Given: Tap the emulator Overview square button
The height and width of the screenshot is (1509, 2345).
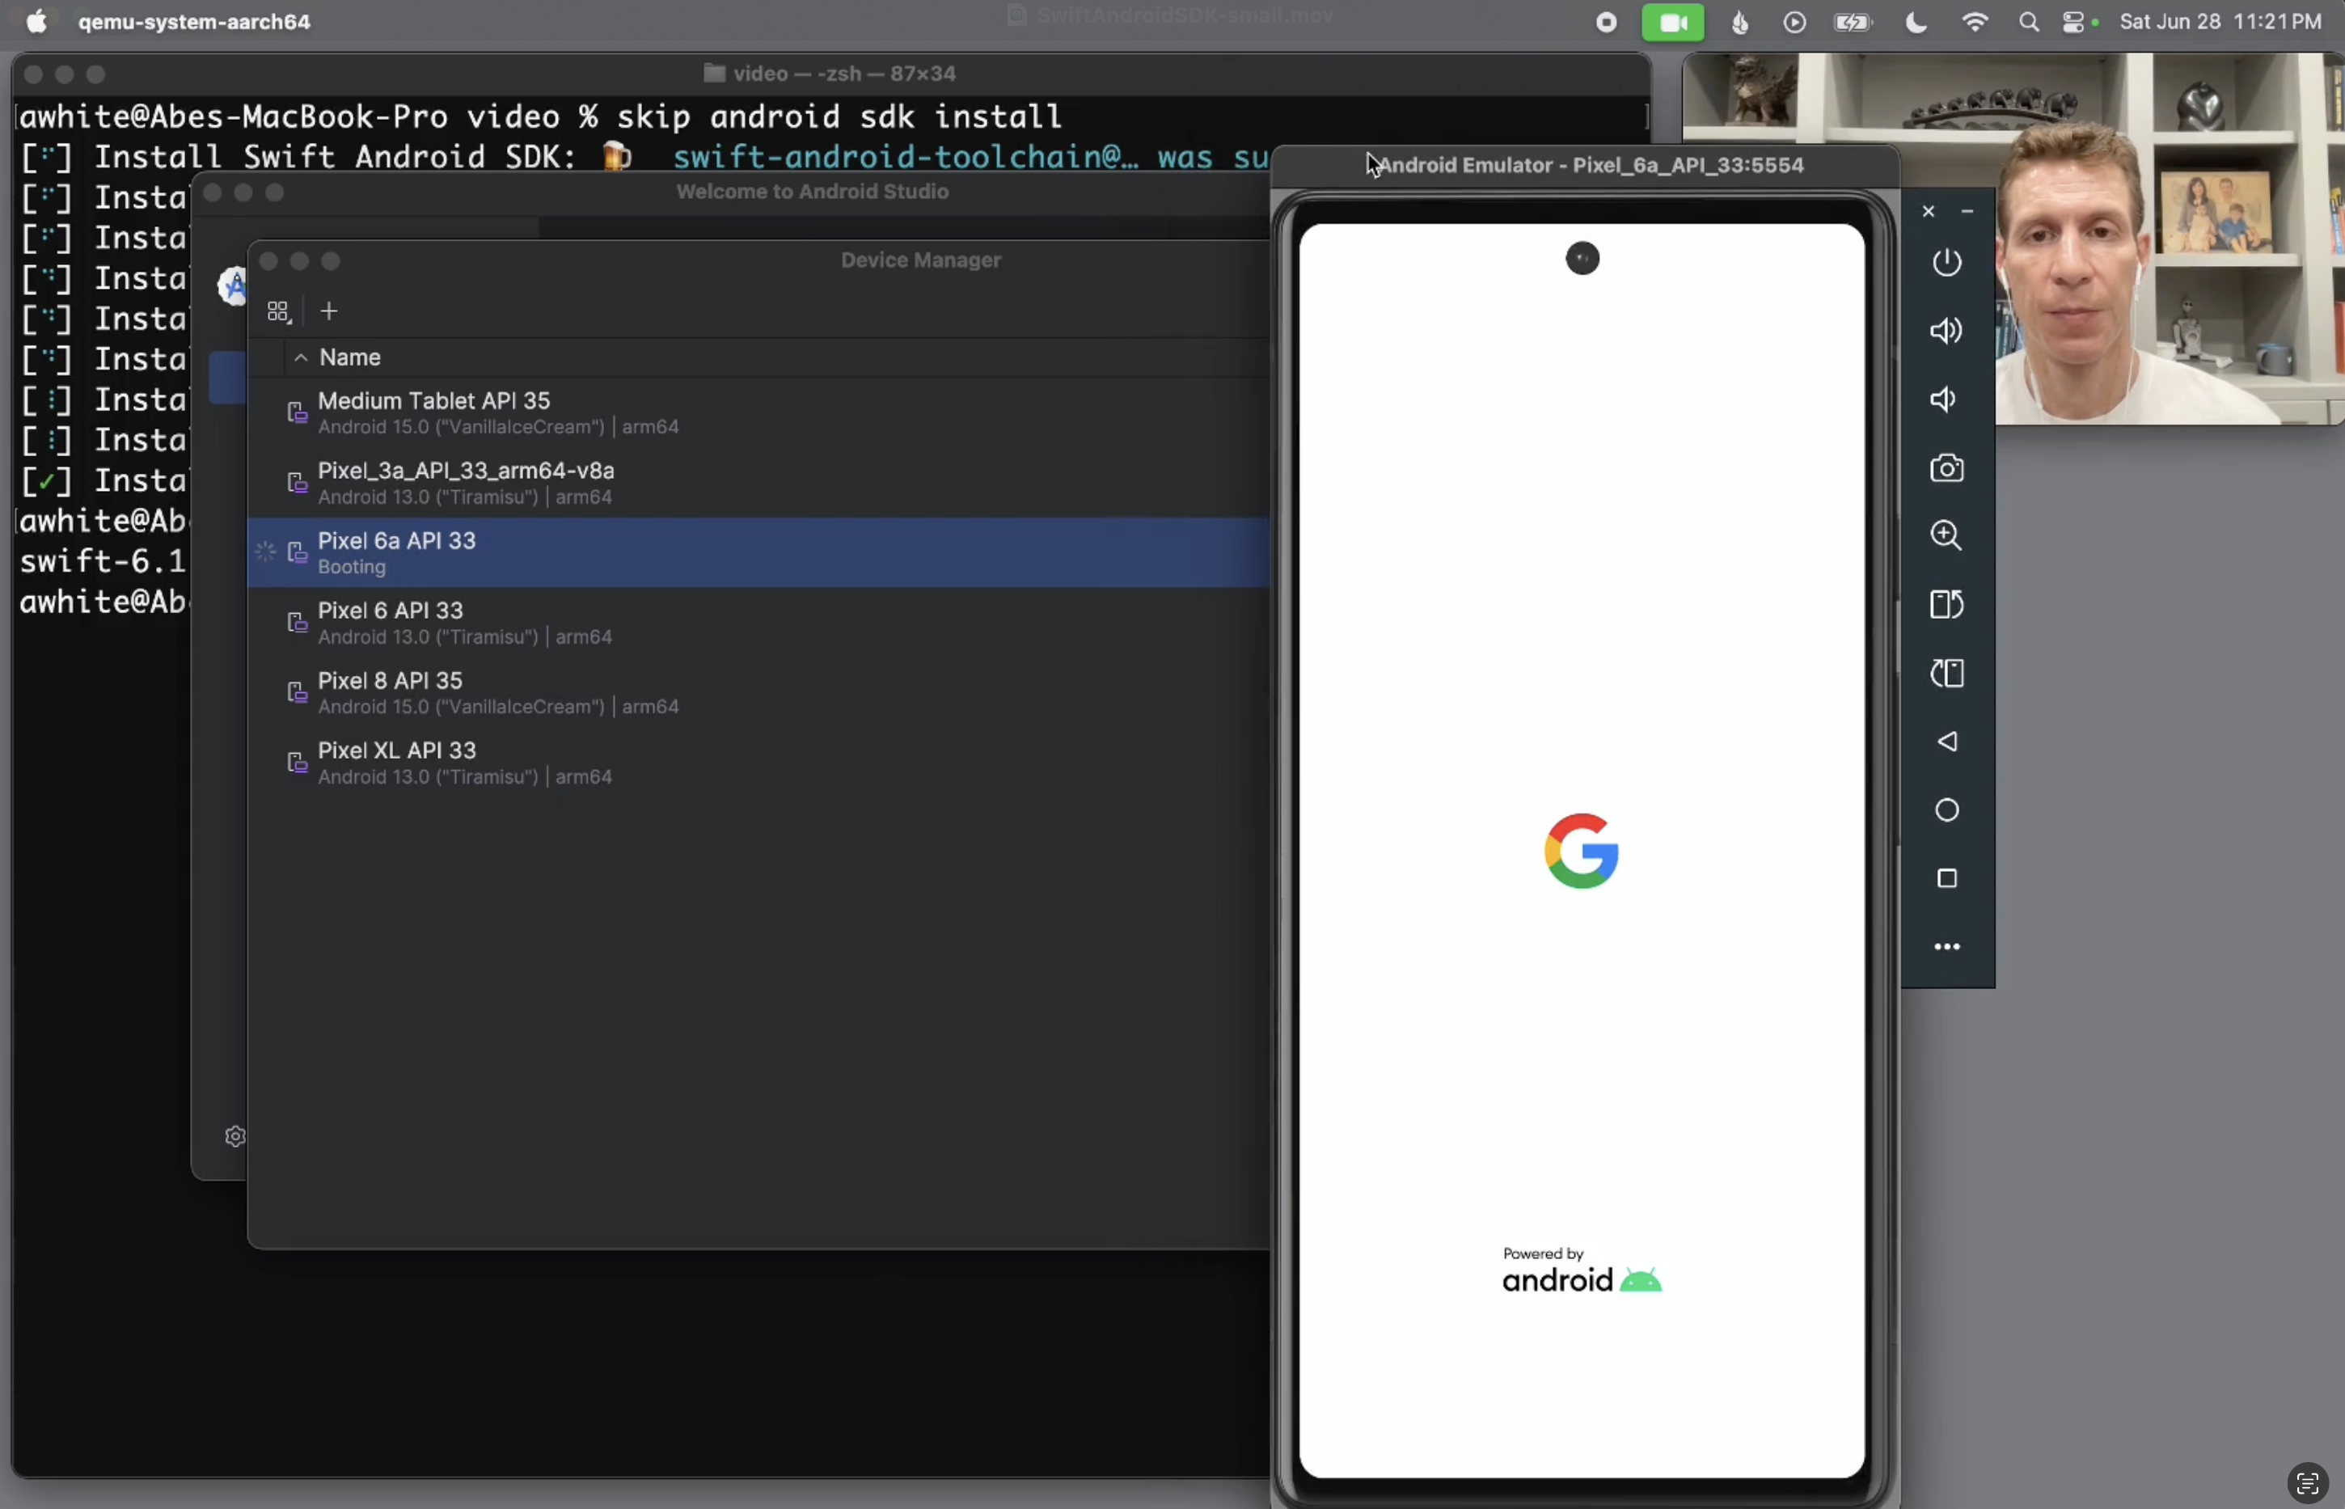Looking at the screenshot, I should tap(1947, 879).
